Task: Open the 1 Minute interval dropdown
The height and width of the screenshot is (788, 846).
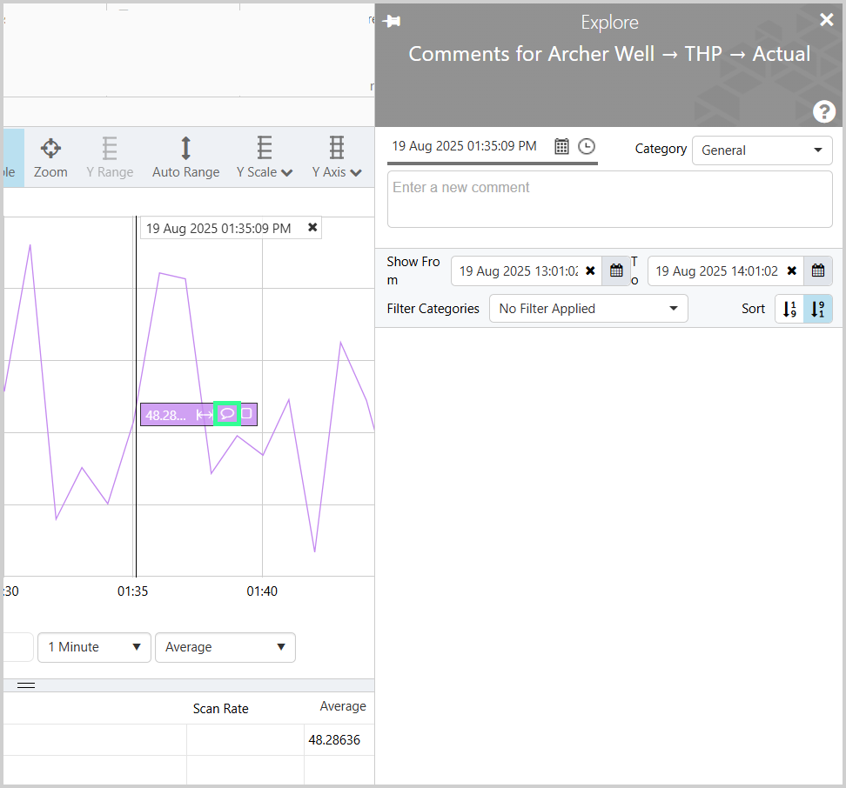Action: pos(94,647)
